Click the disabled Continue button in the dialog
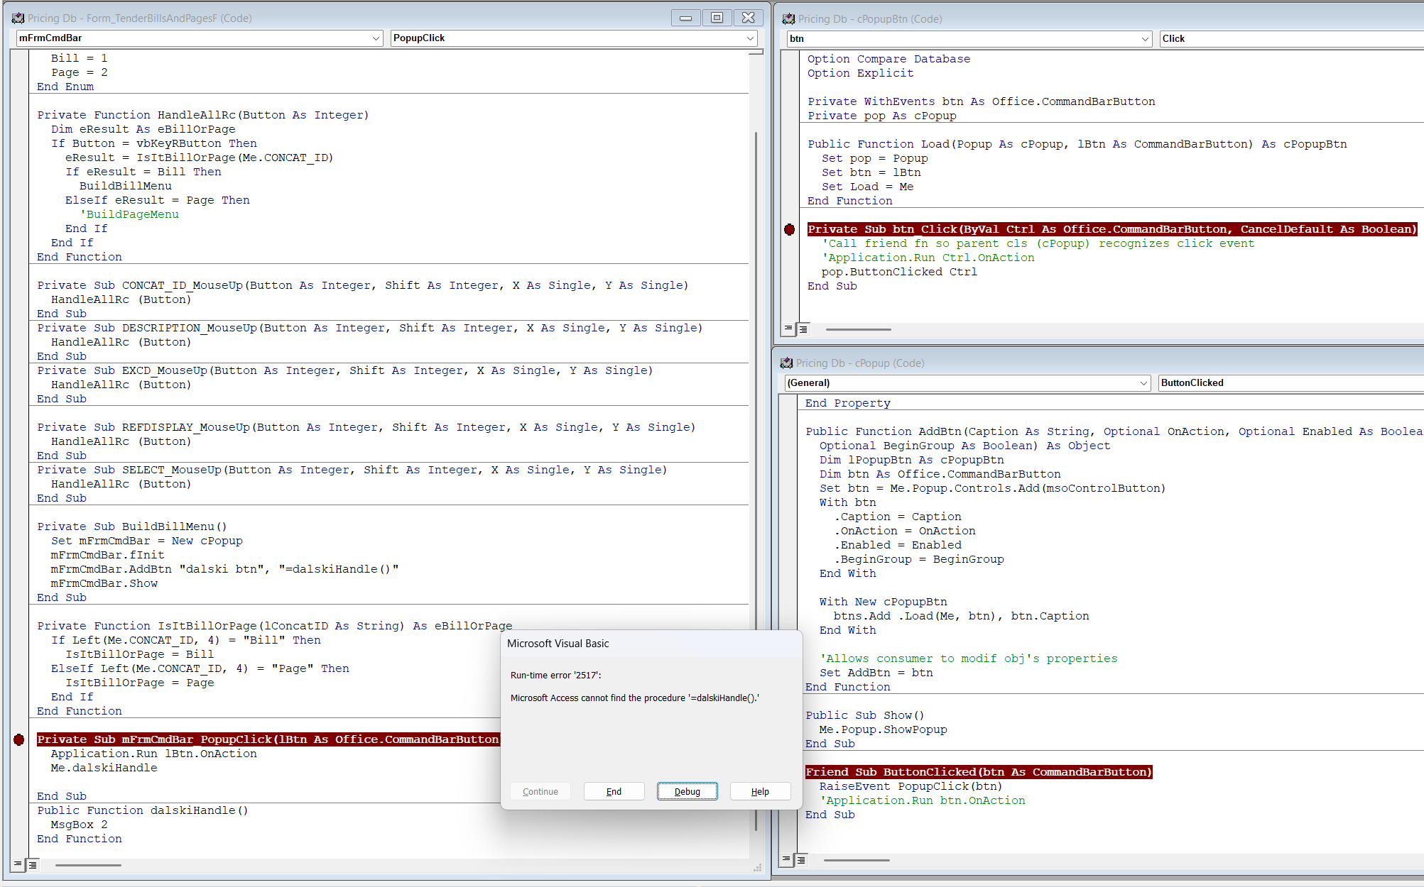 (x=540, y=791)
